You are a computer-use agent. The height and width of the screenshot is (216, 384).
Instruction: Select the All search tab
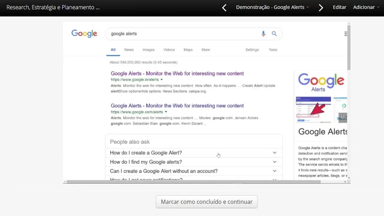pyautogui.click(x=113, y=50)
